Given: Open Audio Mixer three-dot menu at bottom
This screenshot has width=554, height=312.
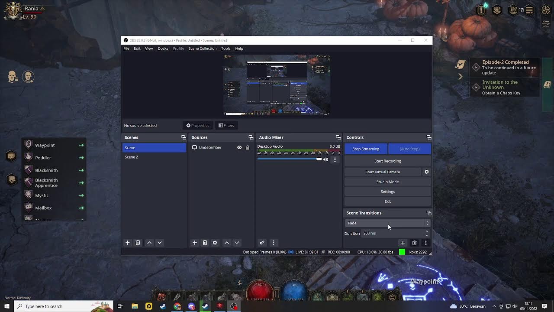Looking at the screenshot, I should [274, 243].
